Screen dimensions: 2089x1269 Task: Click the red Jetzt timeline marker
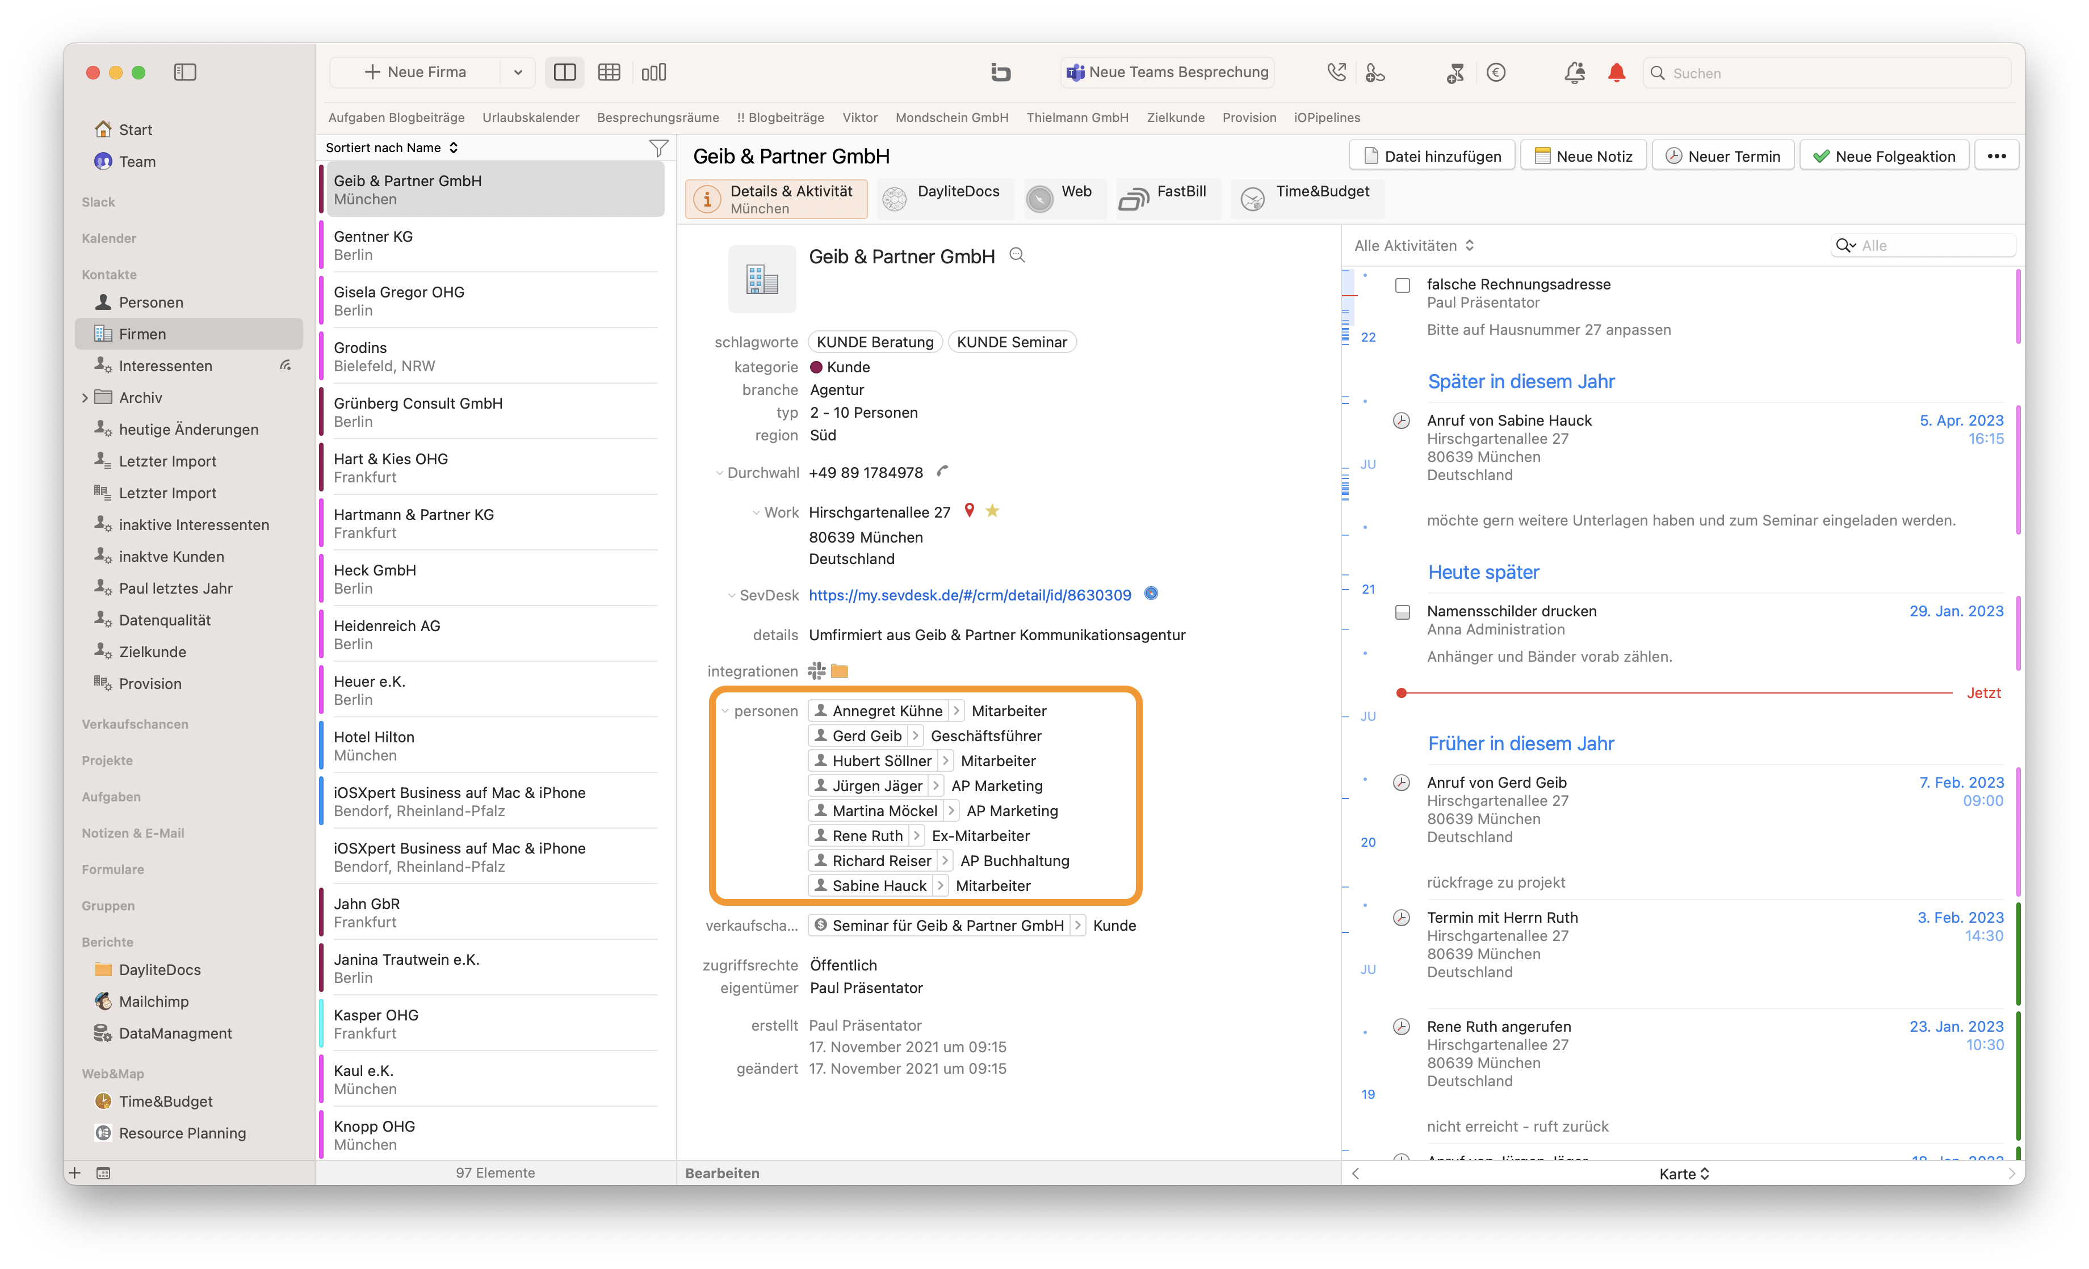1402,692
